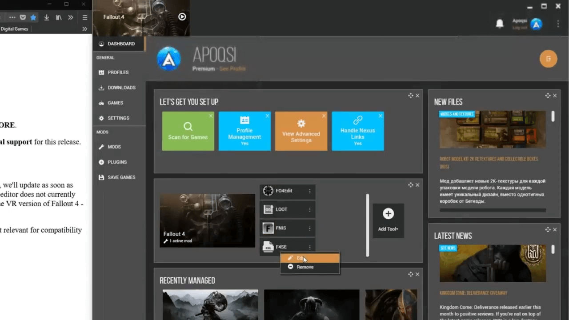569x320 pixels.
Task: Open the Add Tool dropdown
Action: click(x=388, y=221)
